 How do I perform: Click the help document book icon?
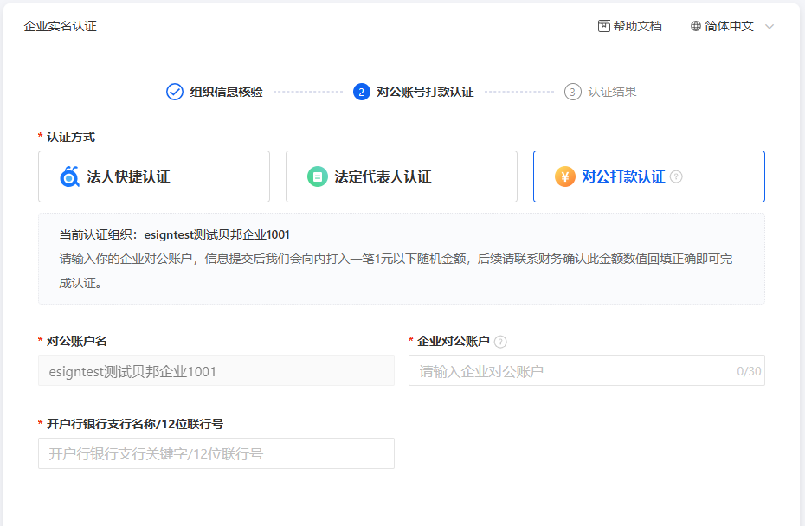tap(604, 26)
